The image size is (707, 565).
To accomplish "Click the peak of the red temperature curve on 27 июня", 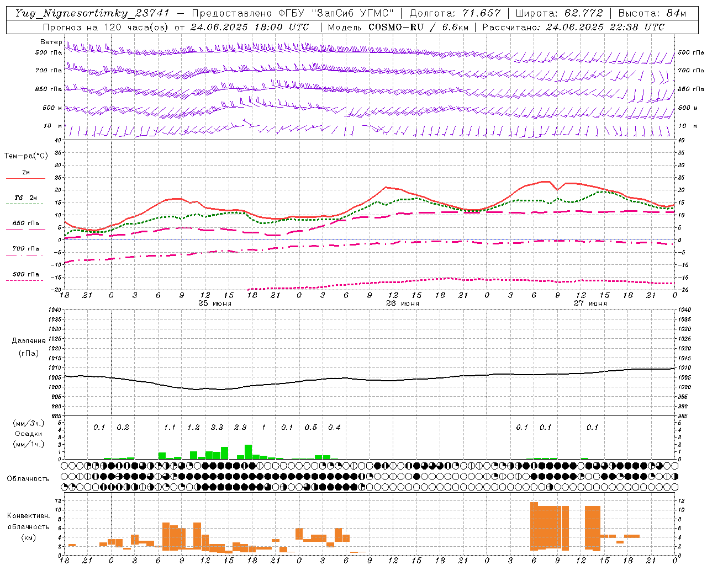I will [x=546, y=182].
